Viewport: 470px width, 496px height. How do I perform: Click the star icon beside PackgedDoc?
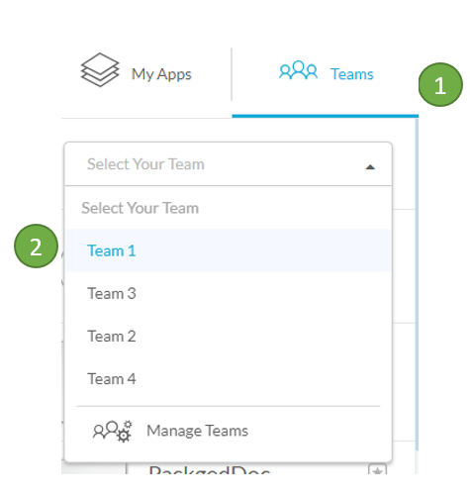click(377, 470)
